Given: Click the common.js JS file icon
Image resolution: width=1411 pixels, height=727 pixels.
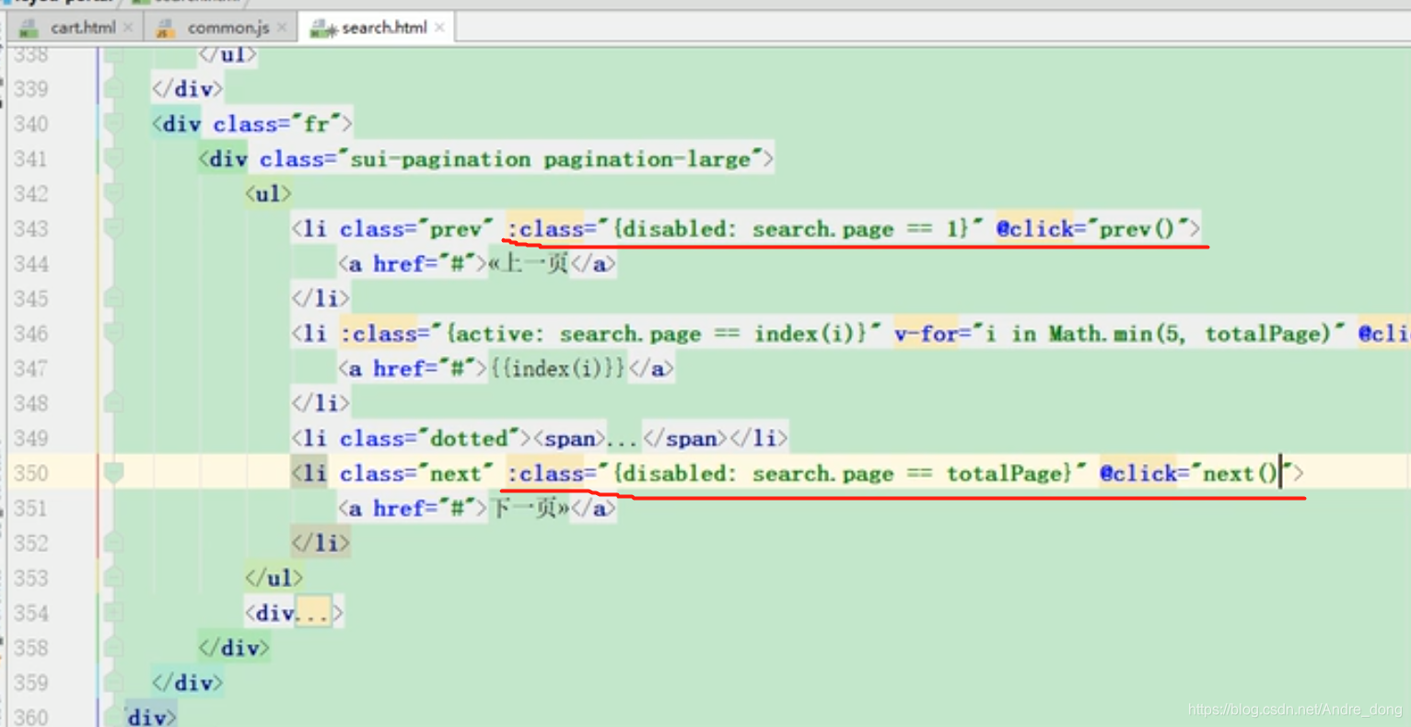Looking at the screenshot, I should coord(166,29).
